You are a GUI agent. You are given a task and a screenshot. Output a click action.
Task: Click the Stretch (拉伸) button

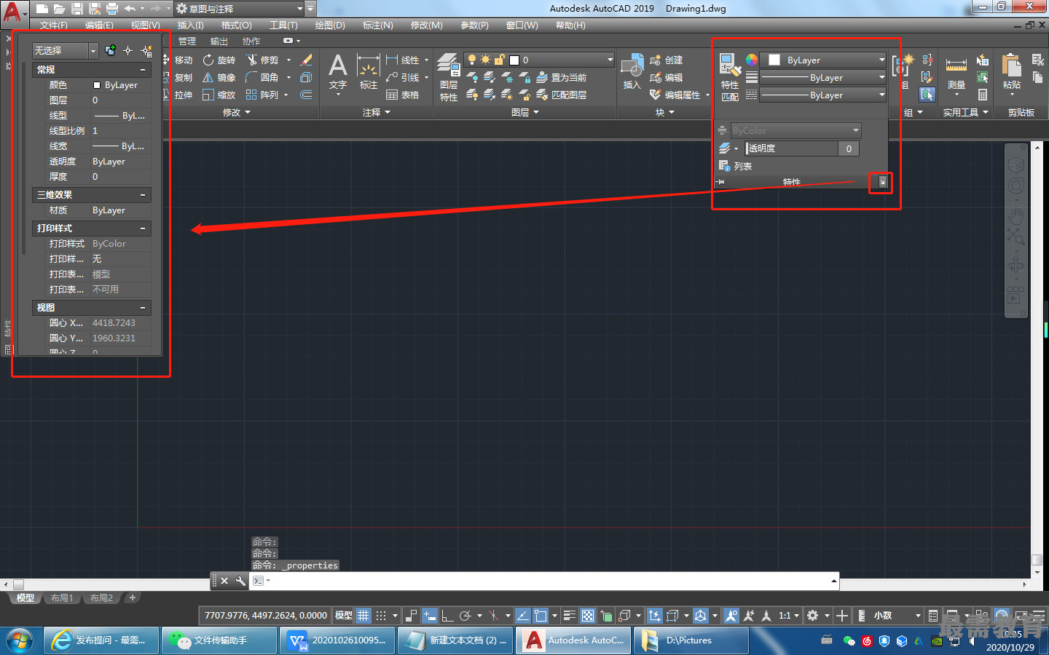click(178, 95)
